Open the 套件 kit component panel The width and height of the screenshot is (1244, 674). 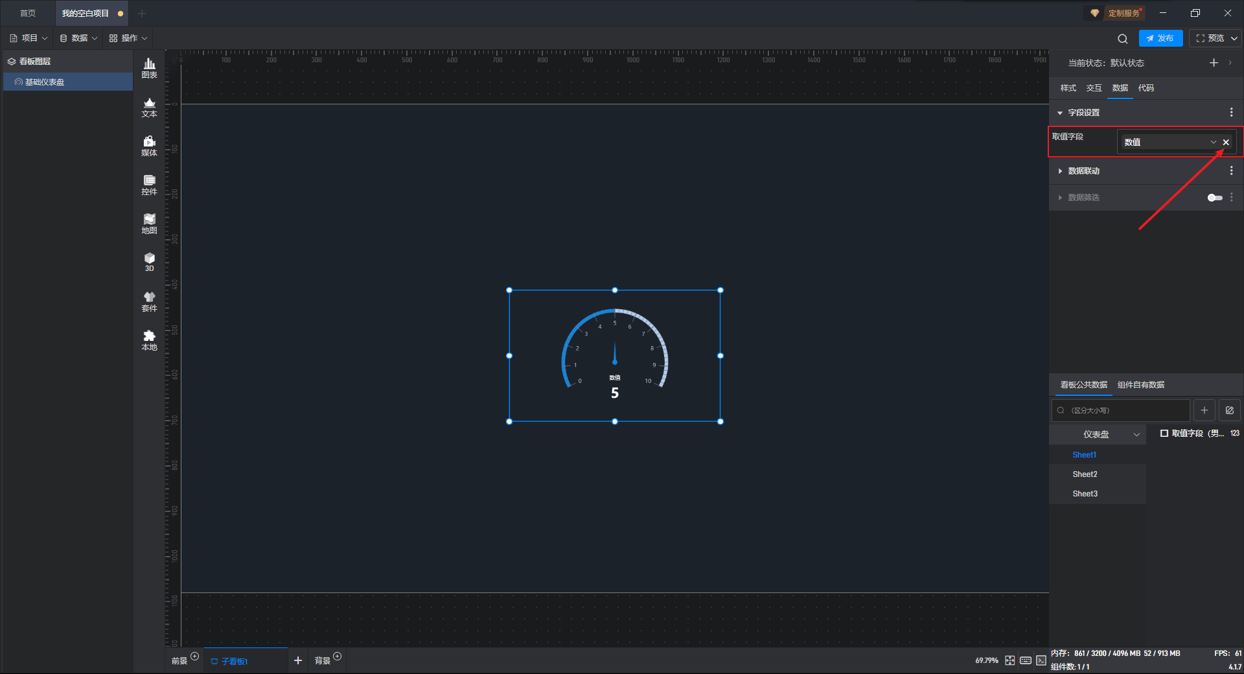pos(149,301)
